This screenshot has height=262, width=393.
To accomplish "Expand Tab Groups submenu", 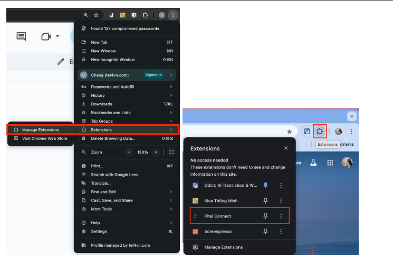I will (x=127, y=121).
